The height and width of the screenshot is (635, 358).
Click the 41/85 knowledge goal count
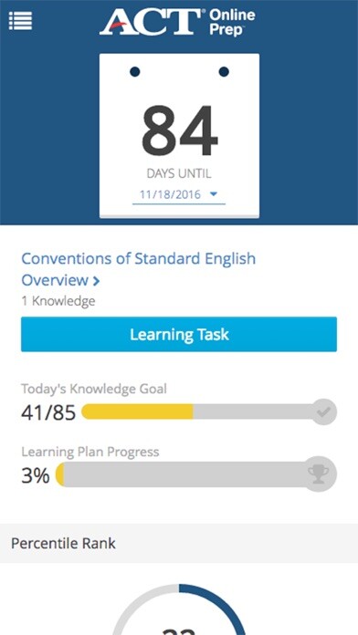point(48,412)
